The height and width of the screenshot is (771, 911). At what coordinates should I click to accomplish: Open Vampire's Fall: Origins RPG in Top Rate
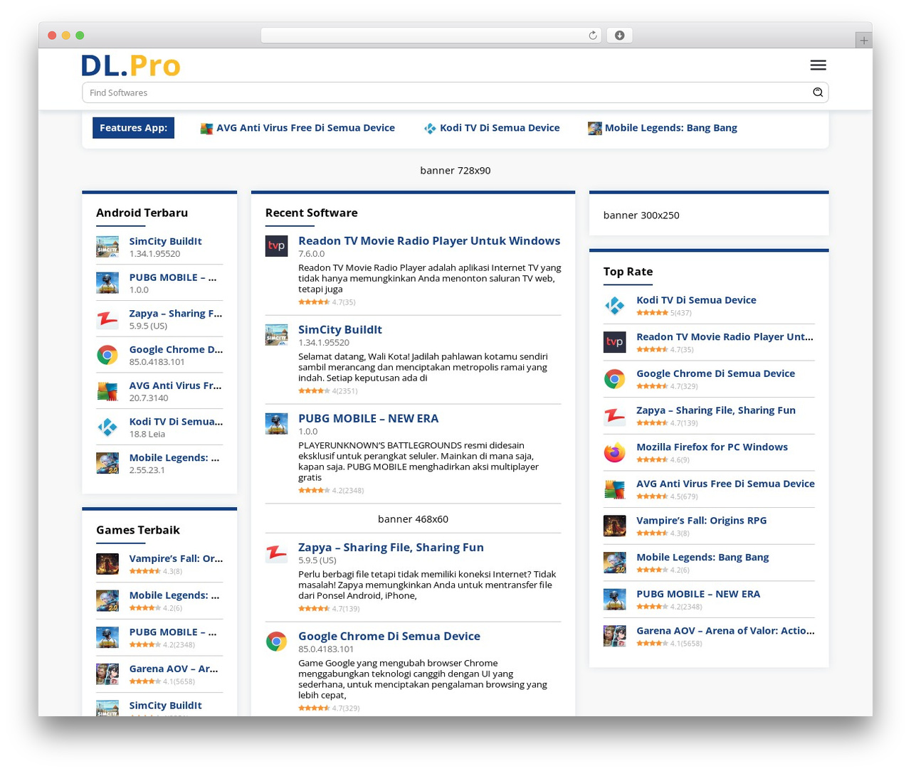tap(702, 521)
